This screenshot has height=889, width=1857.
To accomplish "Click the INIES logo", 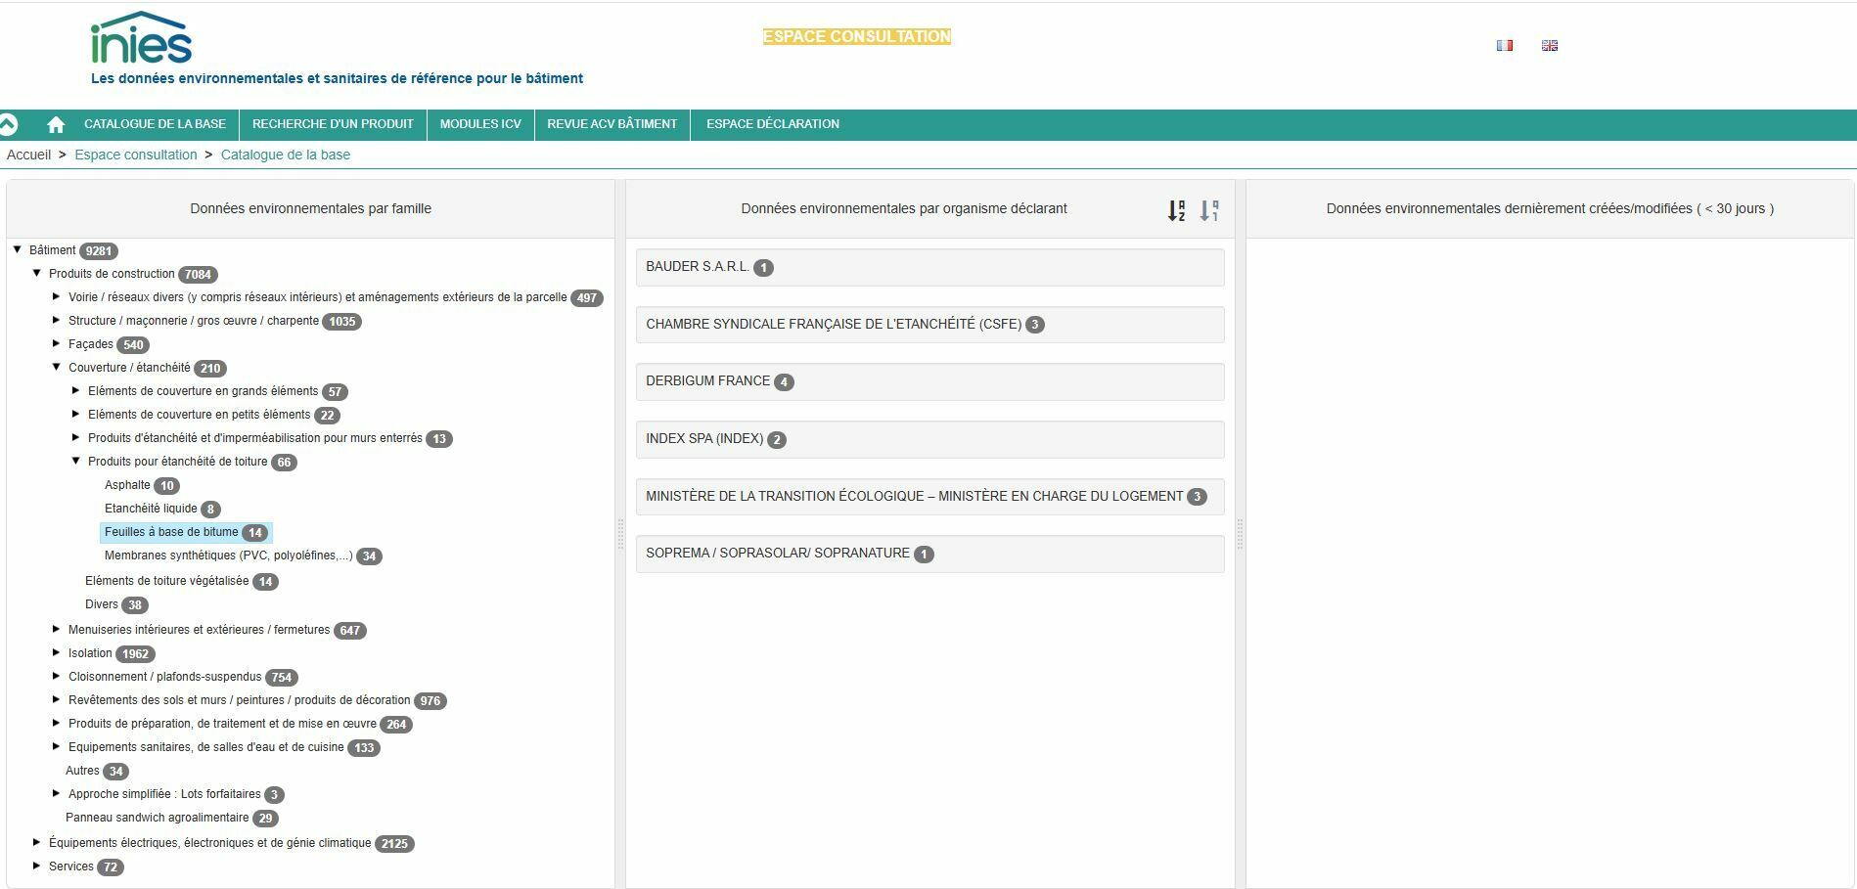I will (141, 38).
